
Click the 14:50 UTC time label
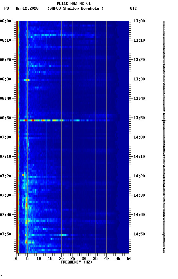pyautogui.click(x=139, y=234)
